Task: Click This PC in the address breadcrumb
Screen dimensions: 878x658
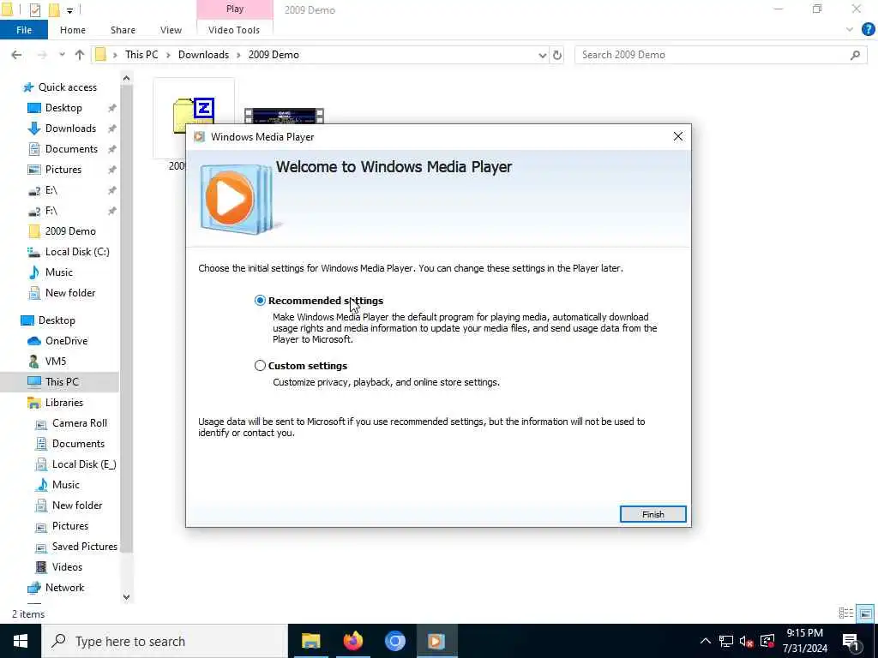Action: click(141, 55)
